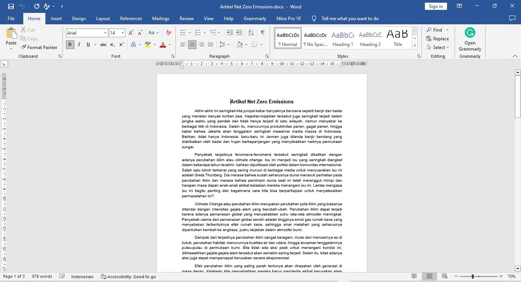The width and height of the screenshot is (521, 282).
Task: Click the Tell me what you want search box
Action: 350,18
